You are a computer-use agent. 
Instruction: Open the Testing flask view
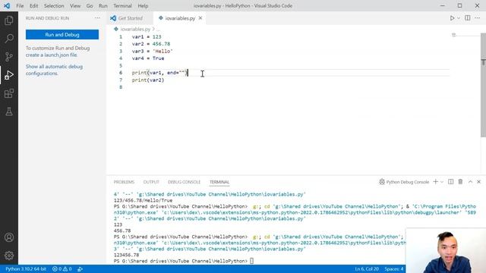pos(9,111)
